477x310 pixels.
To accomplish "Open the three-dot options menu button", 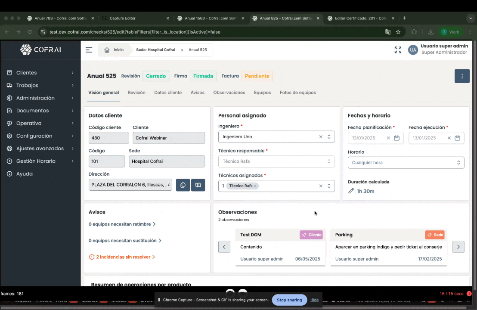I will [462, 76].
